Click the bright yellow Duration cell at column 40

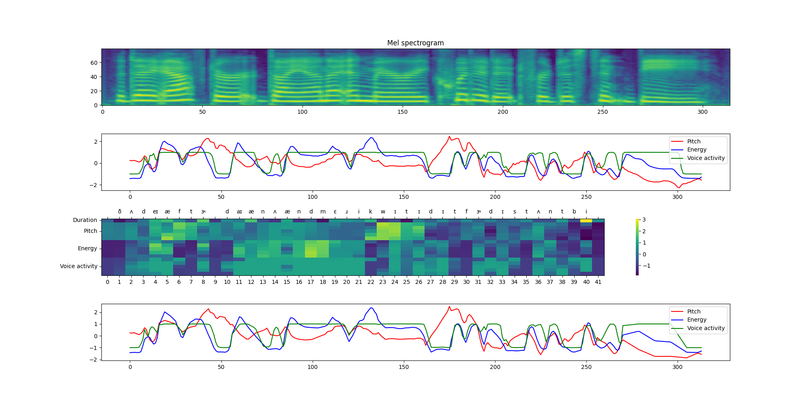click(586, 221)
